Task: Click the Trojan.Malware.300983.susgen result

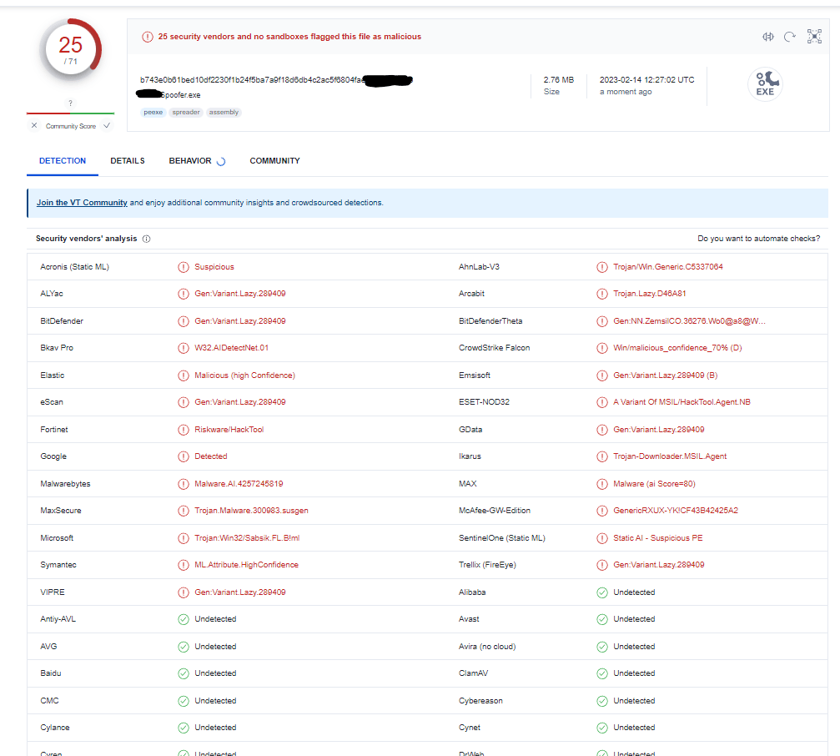Action: [x=251, y=511]
